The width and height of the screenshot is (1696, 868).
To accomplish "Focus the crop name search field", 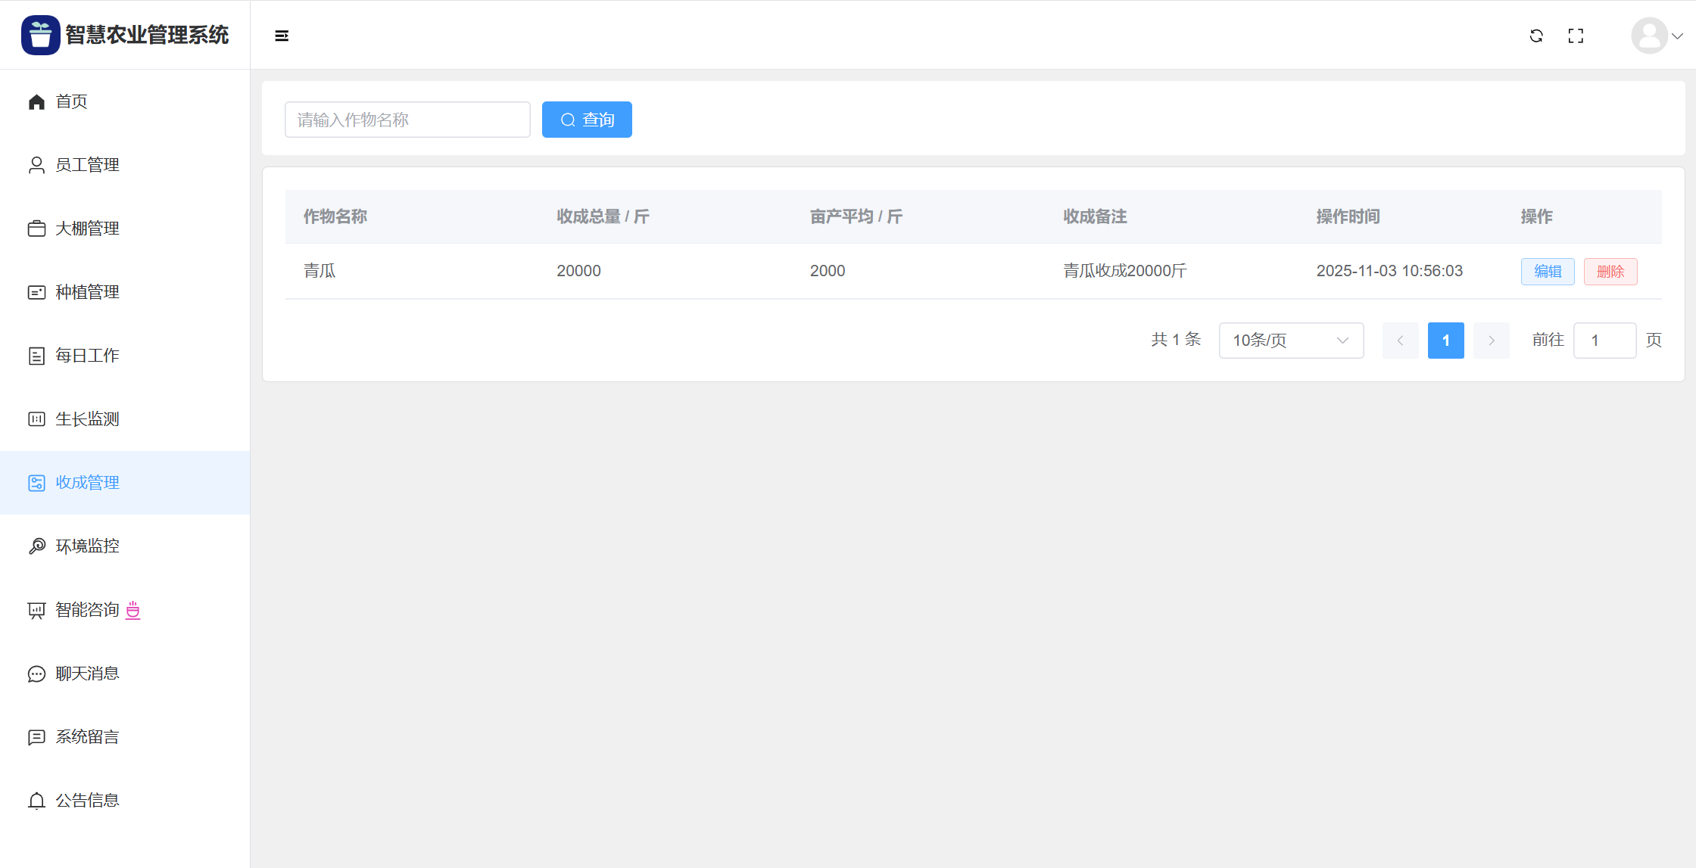I will pos(407,120).
